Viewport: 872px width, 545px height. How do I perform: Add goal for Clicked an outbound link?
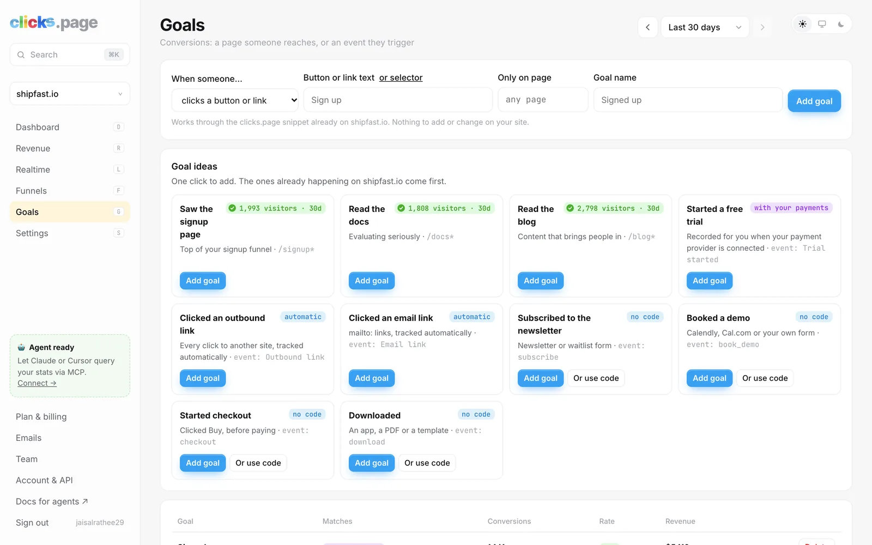[203, 378]
